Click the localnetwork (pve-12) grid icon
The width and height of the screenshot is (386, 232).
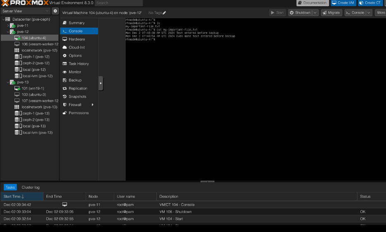[17, 50]
